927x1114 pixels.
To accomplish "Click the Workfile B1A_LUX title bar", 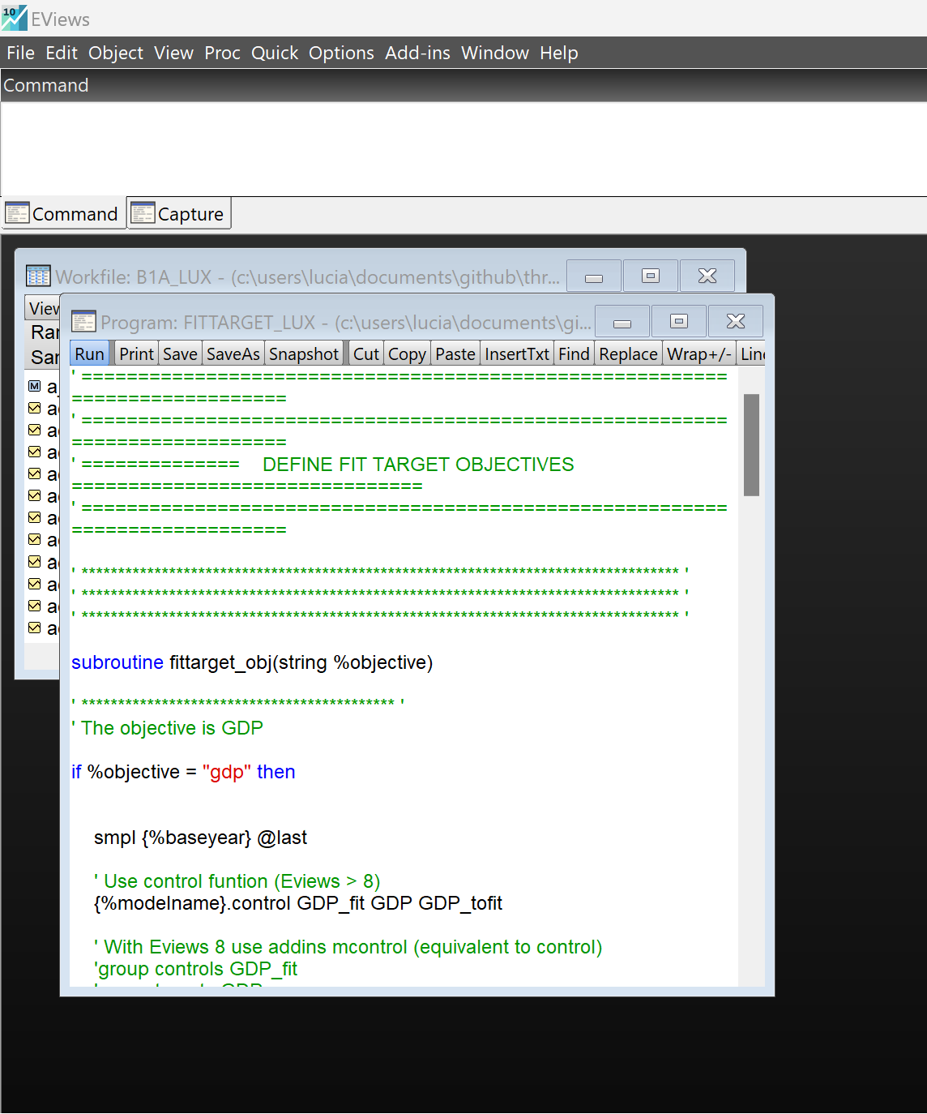I will click(308, 277).
